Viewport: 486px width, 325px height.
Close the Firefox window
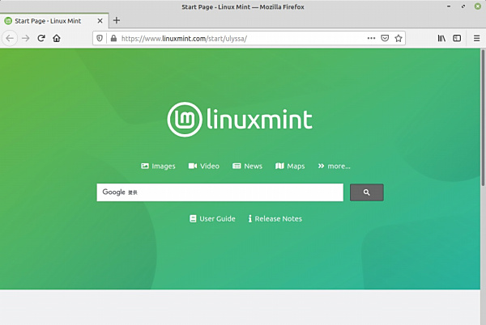[478, 6]
